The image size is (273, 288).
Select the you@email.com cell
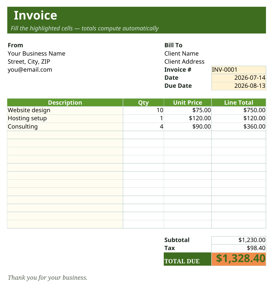pyautogui.click(x=30, y=70)
